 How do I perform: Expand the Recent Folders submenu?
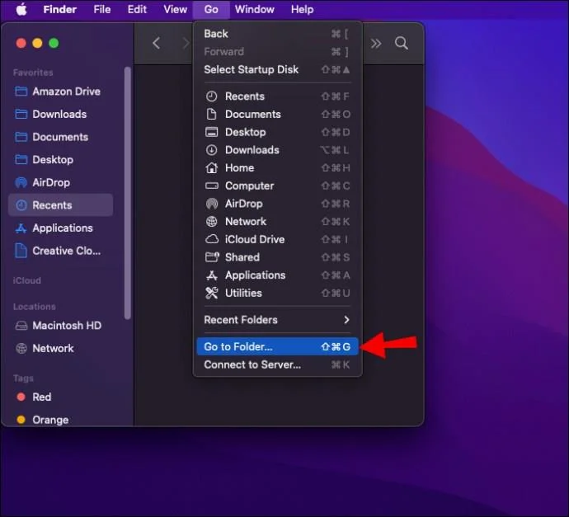point(277,320)
